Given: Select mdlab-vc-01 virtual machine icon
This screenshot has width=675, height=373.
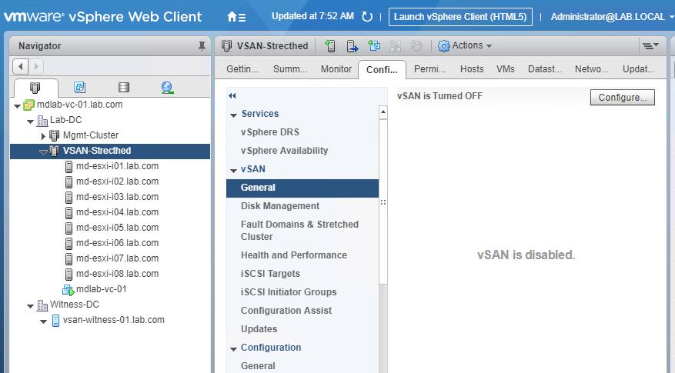Looking at the screenshot, I should click(68, 289).
